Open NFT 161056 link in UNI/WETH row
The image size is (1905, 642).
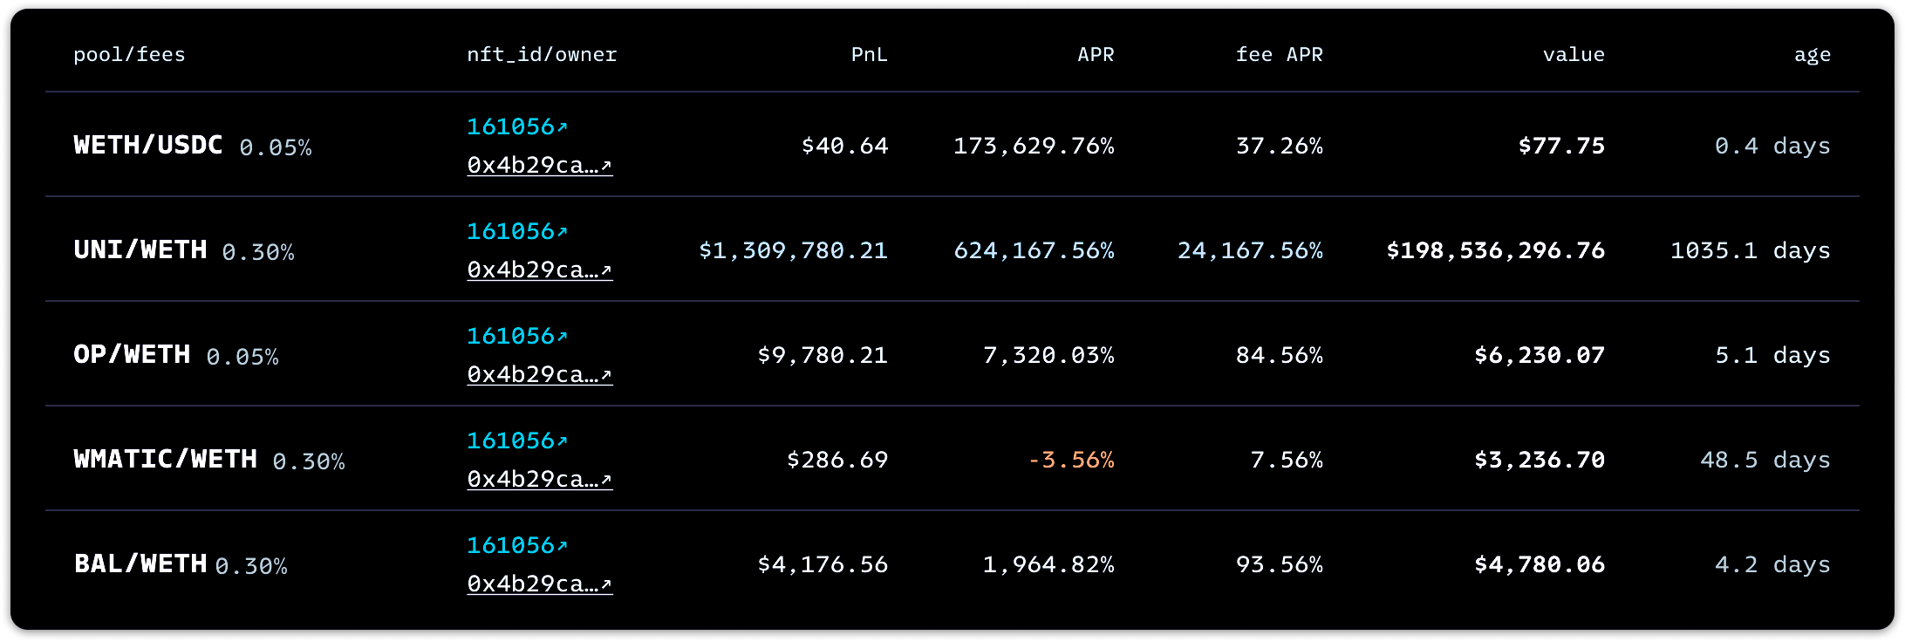(x=516, y=232)
